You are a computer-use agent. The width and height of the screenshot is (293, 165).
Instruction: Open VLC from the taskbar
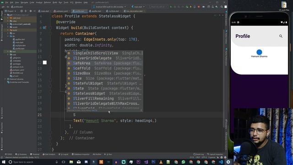(x=161, y=162)
